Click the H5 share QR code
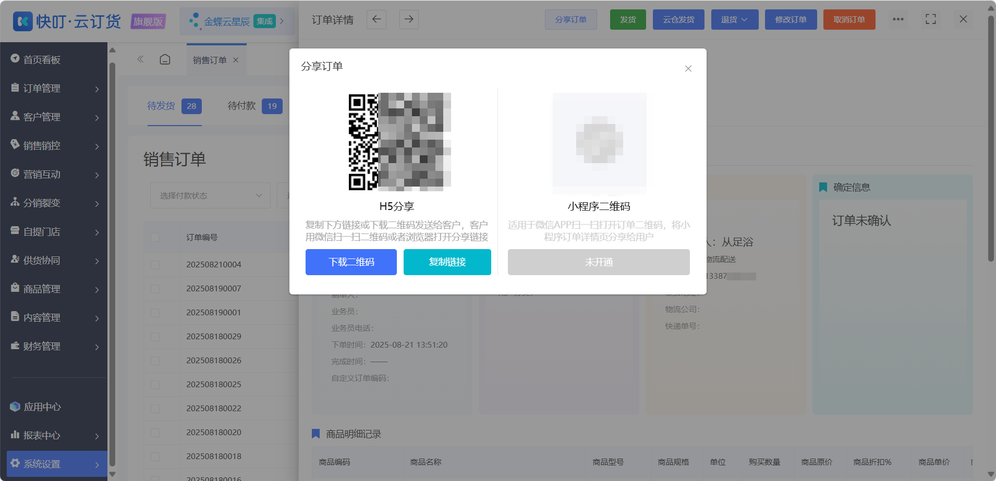The image size is (996, 481). click(x=399, y=141)
